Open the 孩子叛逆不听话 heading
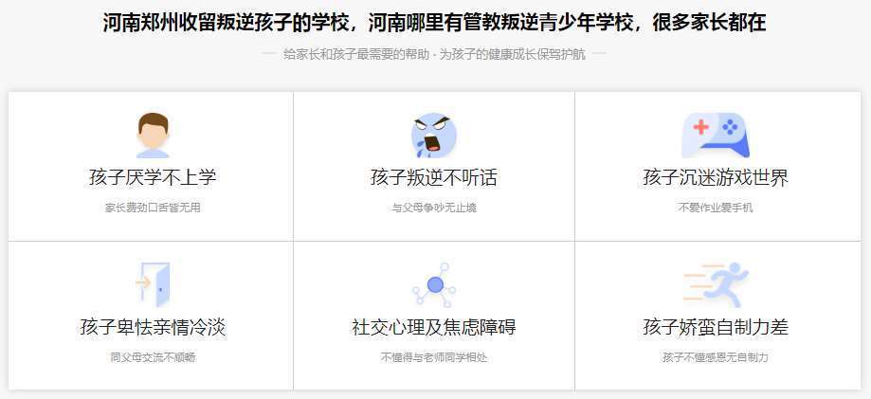The width and height of the screenshot is (871, 399). point(434,178)
